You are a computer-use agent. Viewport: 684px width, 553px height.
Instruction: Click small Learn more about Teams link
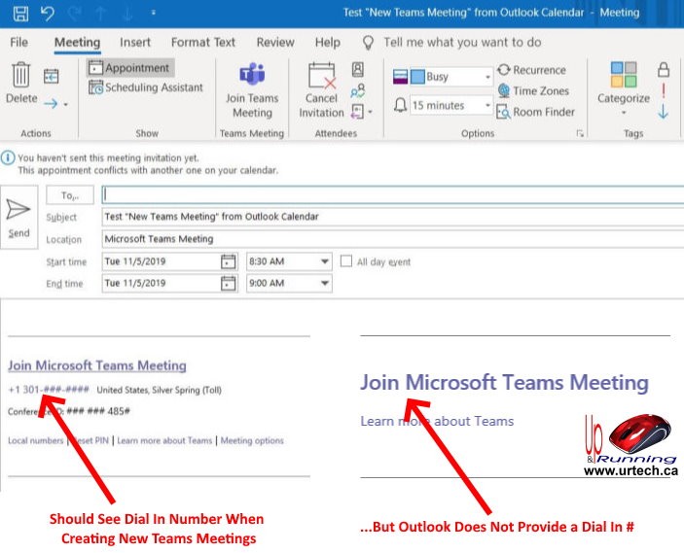point(164,440)
